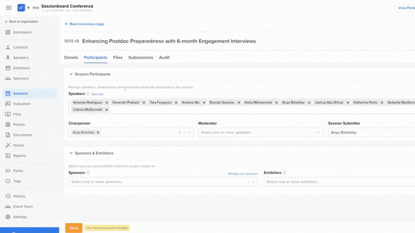Go to Contacts in the sidebar
The height and width of the screenshot is (233, 415).
tap(21, 47)
